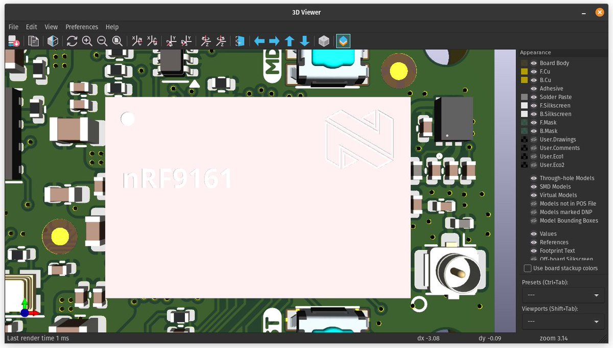Click the zoom to fit icon

point(117,41)
